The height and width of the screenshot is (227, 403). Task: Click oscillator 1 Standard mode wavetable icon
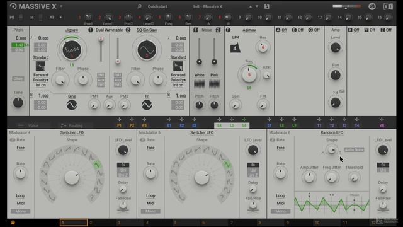pyautogui.click(x=40, y=66)
